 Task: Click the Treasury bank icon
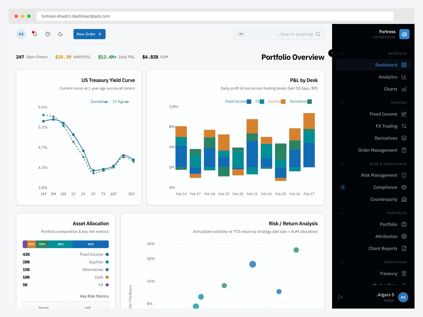pyautogui.click(x=404, y=273)
